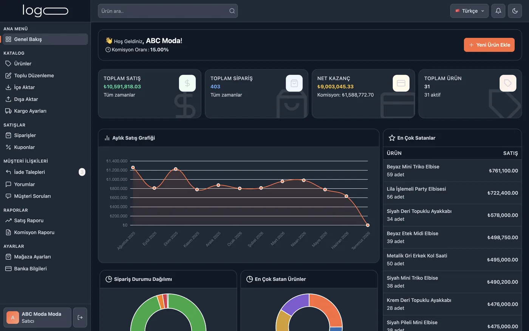Click the dollar icon on Toplam Satış card
Screen dimensions: 529x331
point(187,83)
